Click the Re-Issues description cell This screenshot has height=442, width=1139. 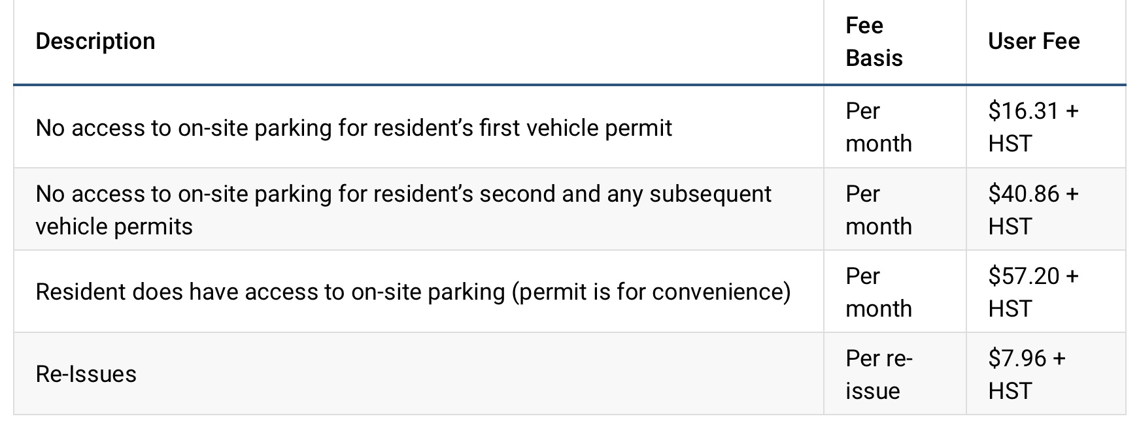[x=418, y=374]
